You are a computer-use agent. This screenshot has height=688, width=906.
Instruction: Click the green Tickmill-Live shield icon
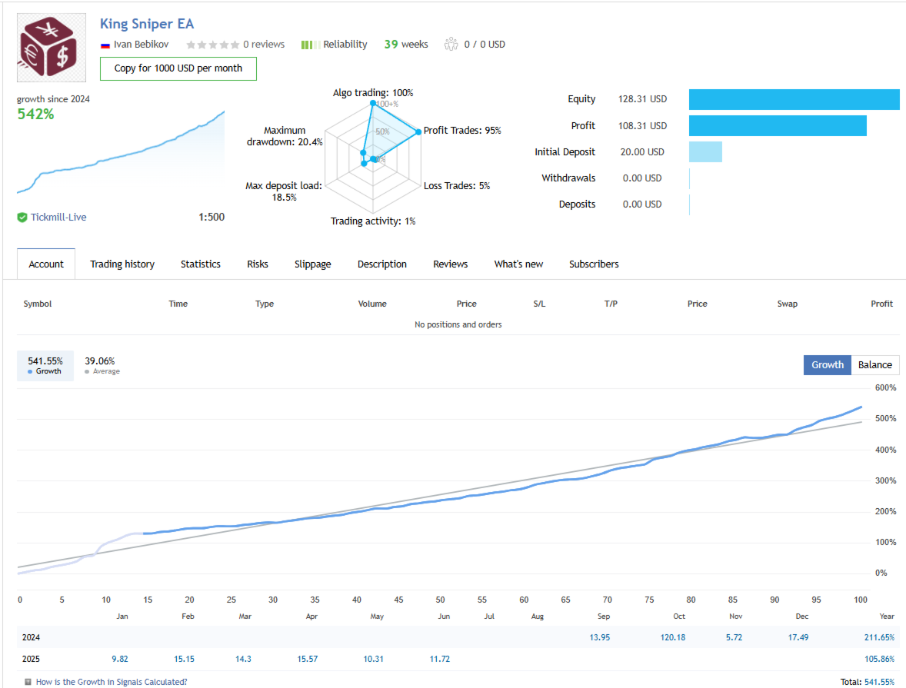tap(22, 218)
